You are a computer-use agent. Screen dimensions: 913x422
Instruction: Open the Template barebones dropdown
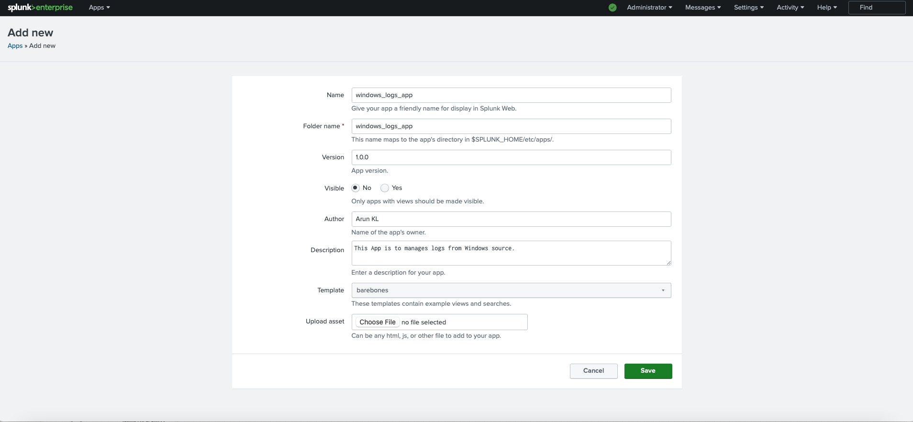tap(511, 290)
